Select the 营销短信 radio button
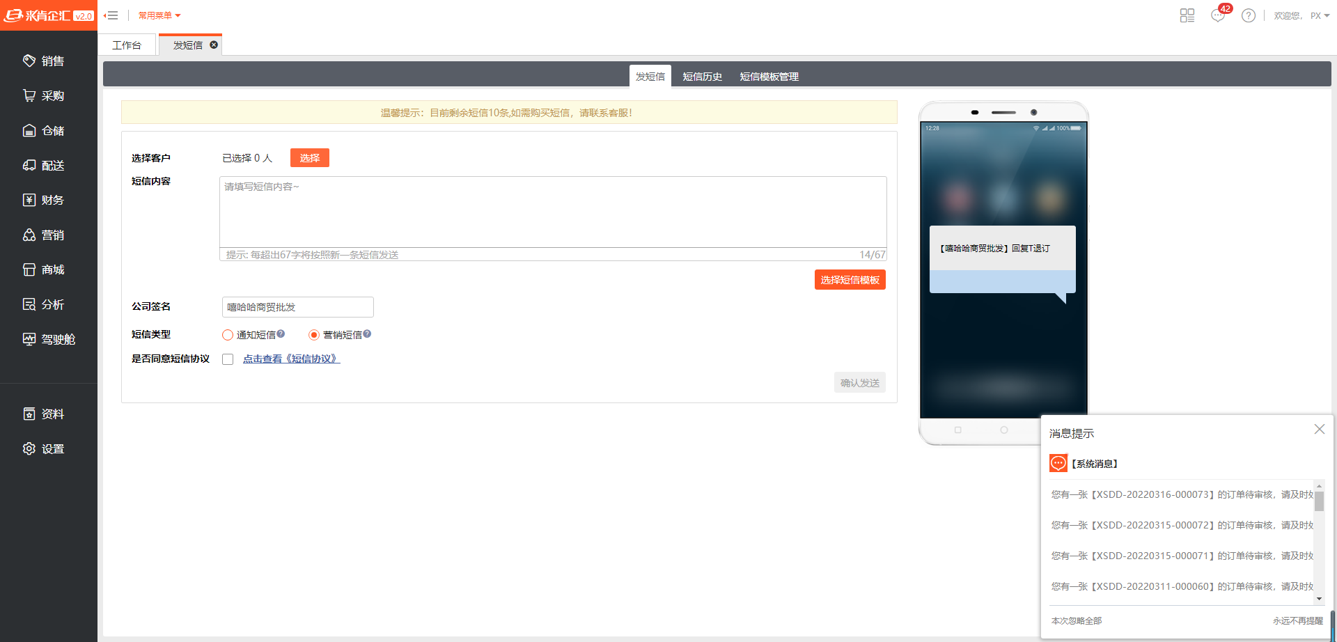 click(x=314, y=335)
